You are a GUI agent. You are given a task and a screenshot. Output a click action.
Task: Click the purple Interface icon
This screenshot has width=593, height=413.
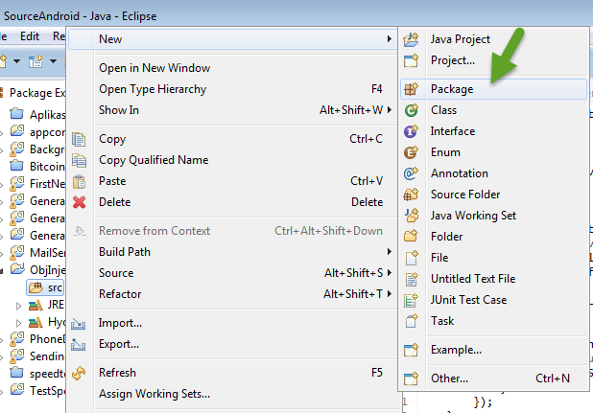pos(411,131)
